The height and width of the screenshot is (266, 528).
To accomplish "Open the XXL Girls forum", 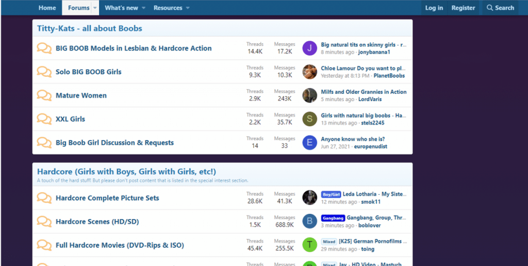I will coord(70,119).
